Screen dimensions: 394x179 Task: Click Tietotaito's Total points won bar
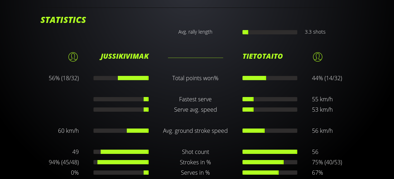tap(270, 78)
